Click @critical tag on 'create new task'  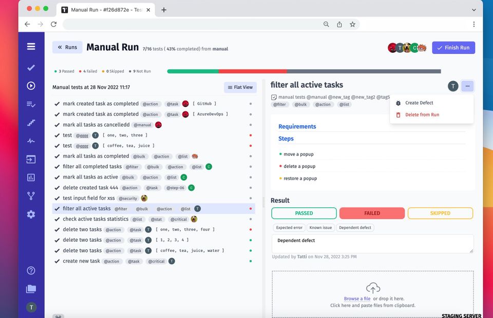[156, 261]
